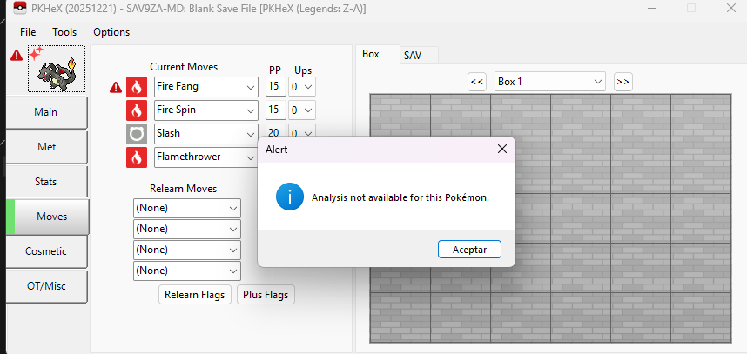
Task: Click the fire type icon beside Fire Fang
Action: (x=137, y=87)
